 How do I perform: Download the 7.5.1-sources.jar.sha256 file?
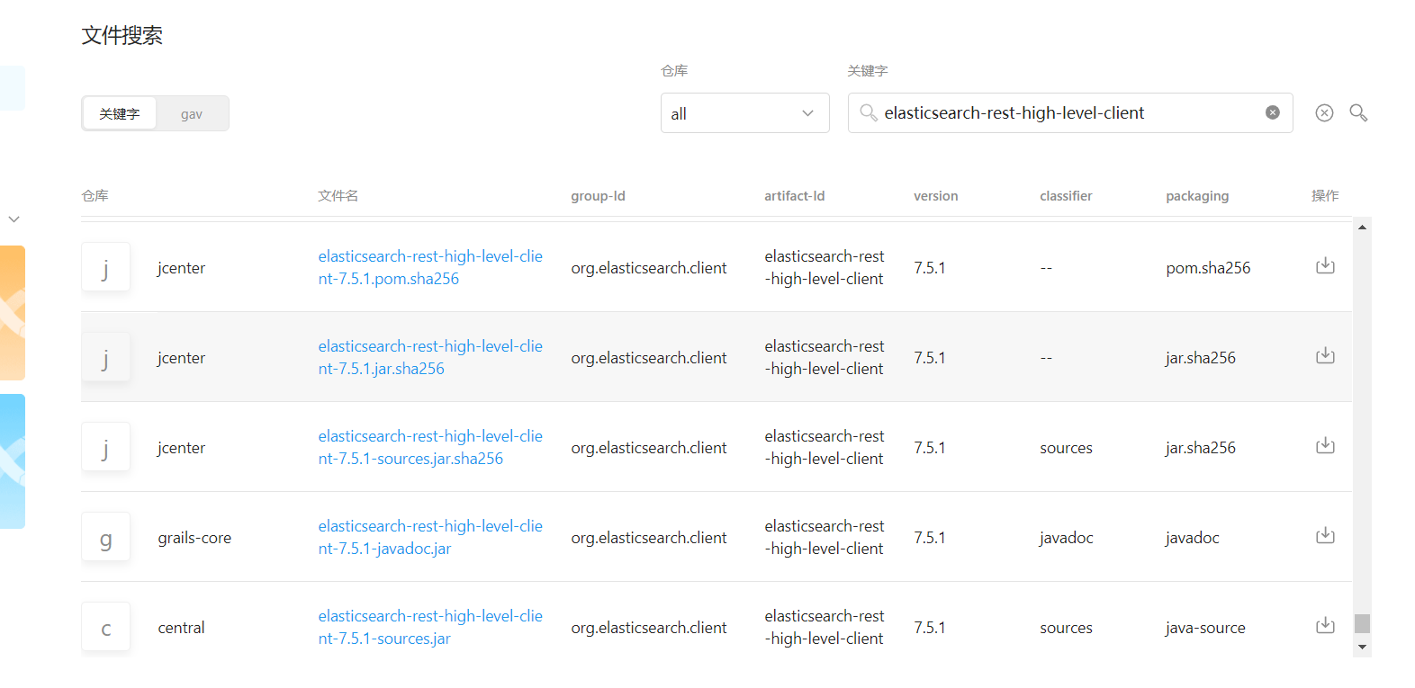pyautogui.click(x=1325, y=446)
